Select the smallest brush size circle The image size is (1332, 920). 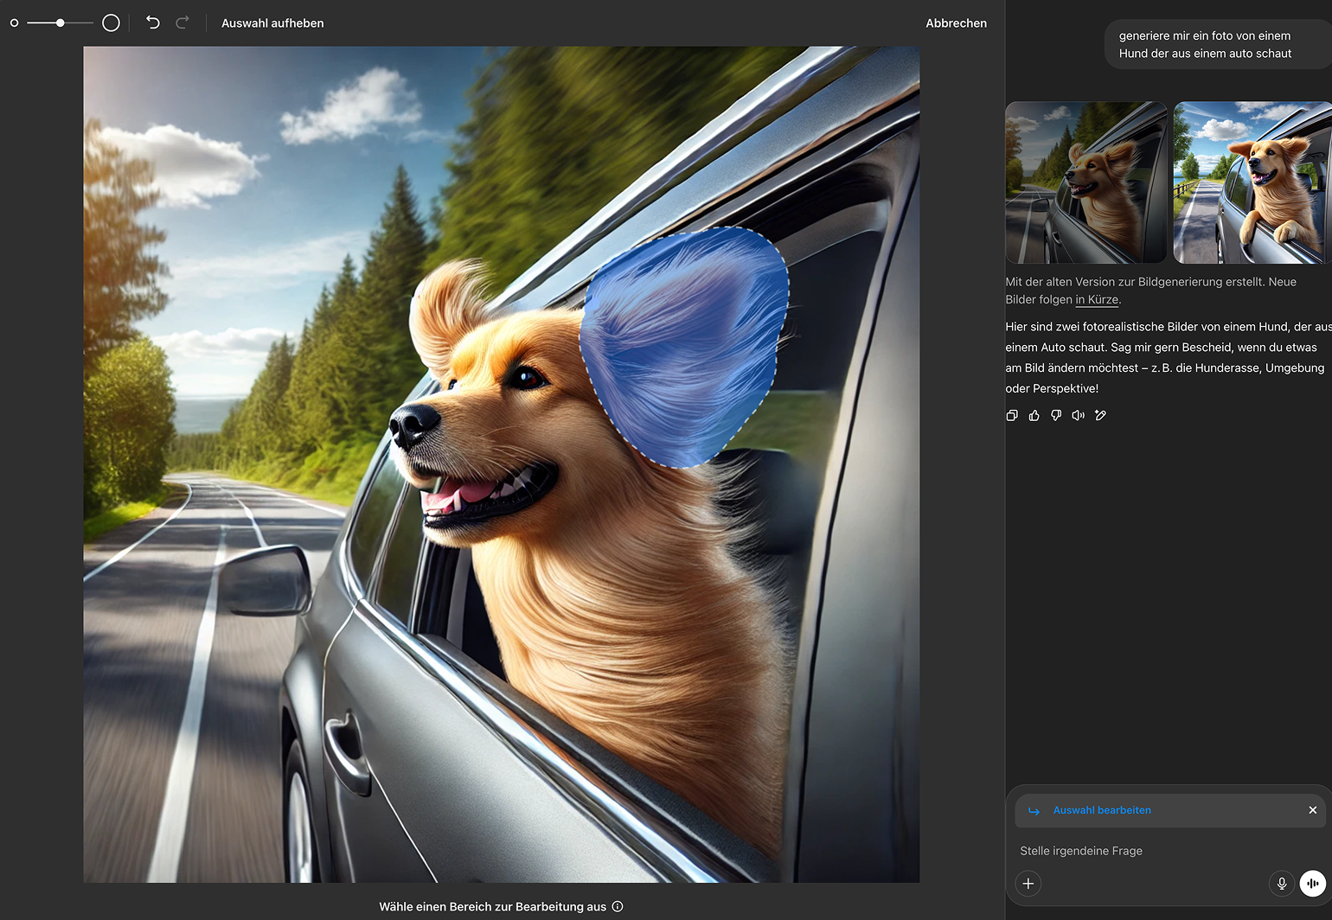click(x=14, y=23)
